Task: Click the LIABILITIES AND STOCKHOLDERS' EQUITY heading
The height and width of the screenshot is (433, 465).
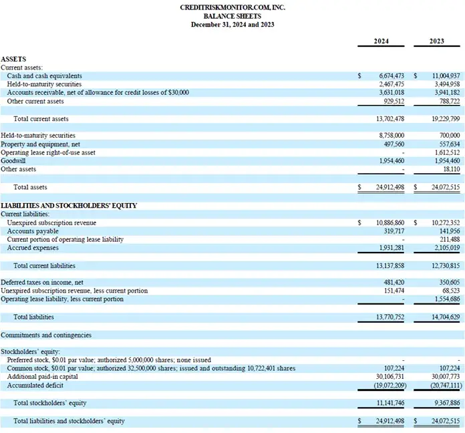Action: point(69,205)
